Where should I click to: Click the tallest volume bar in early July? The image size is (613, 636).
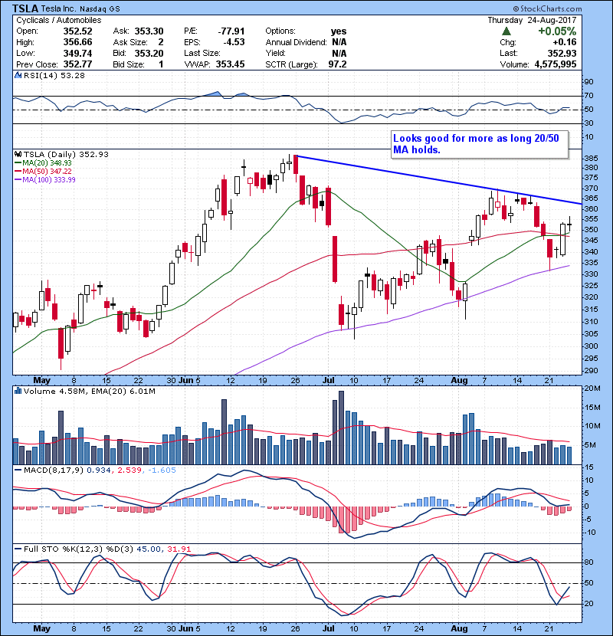point(341,428)
